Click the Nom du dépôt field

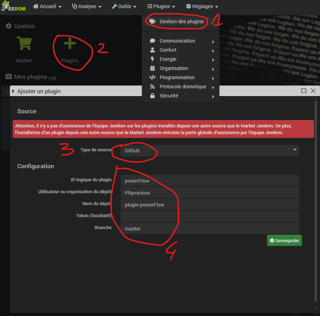(210, 205)
